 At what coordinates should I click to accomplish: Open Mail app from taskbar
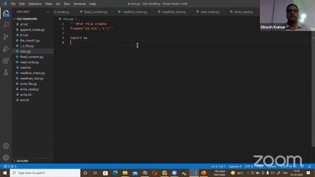tap(135, 173)
